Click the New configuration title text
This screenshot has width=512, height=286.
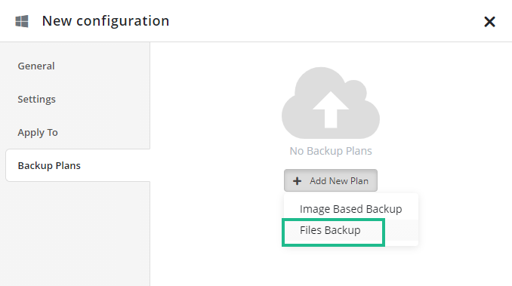pyautogui.click(x=106, y=21)
